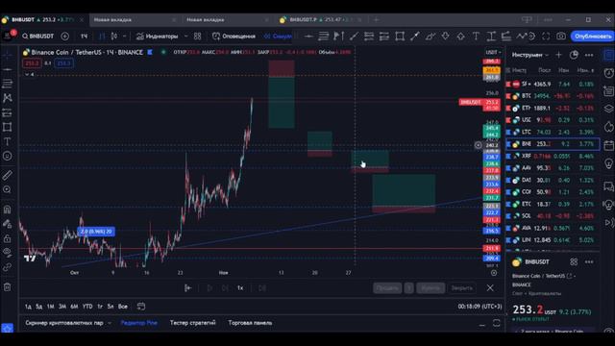Open chart settings gear in top toolbar

[531, 37]
